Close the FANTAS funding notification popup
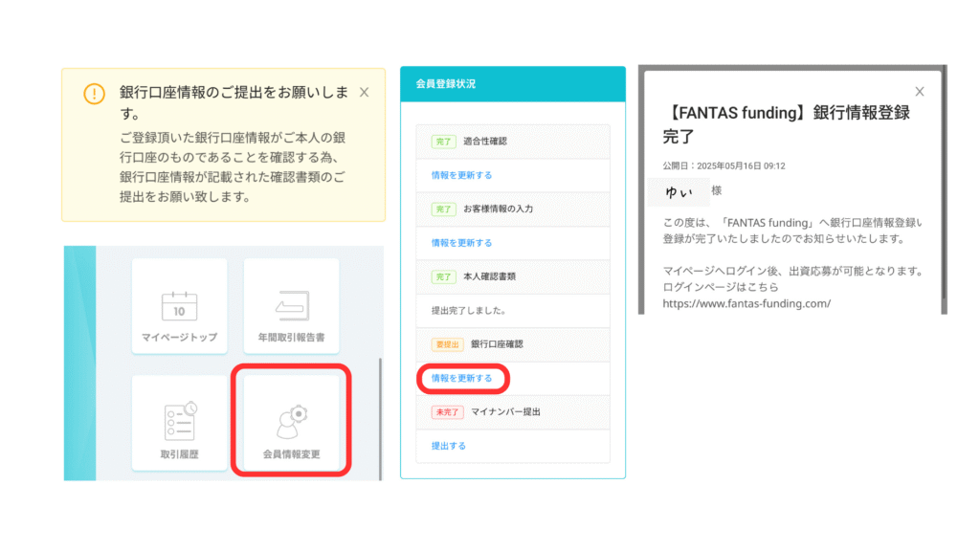This screenshot has width=980, height=551. pyautogui.click(x=920, y=92)
